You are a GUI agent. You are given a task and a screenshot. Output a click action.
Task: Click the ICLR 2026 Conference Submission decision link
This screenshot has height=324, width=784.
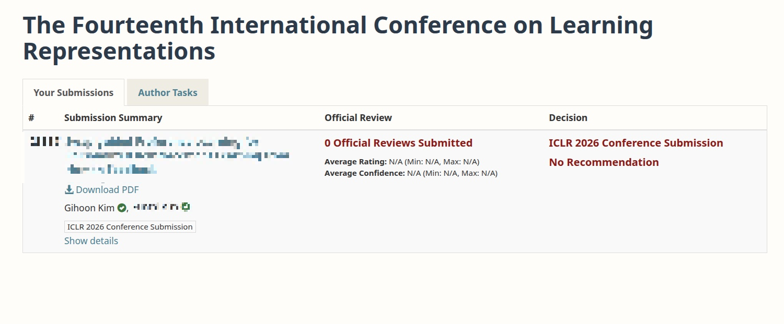point(636,143)
